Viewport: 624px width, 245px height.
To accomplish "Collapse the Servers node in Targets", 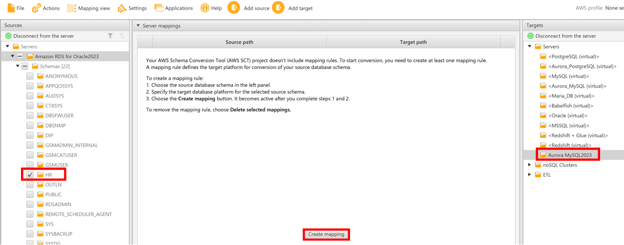I will point(530,47).
